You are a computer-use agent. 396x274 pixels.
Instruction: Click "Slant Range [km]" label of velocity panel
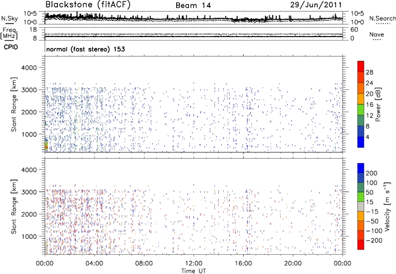click(14, 207)
